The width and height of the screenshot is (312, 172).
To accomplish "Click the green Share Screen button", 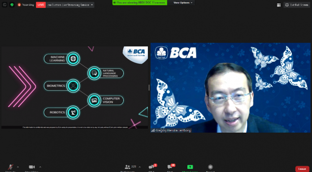I will pyautogui.click(x=190, y=168).
